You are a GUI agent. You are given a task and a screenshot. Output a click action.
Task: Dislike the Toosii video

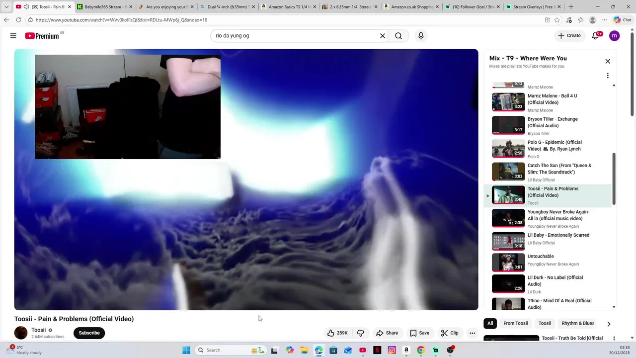pyautogui.click(x=361, y=333)
